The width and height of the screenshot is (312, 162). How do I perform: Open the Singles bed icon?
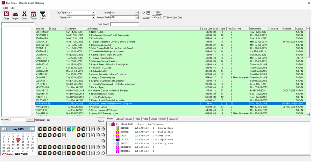tap(15, 15)
